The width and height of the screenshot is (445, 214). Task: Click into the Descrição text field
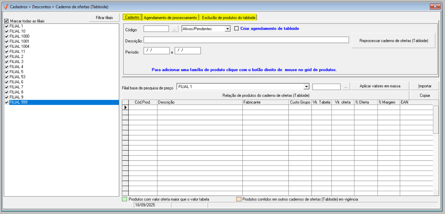(x=246, y=40)
